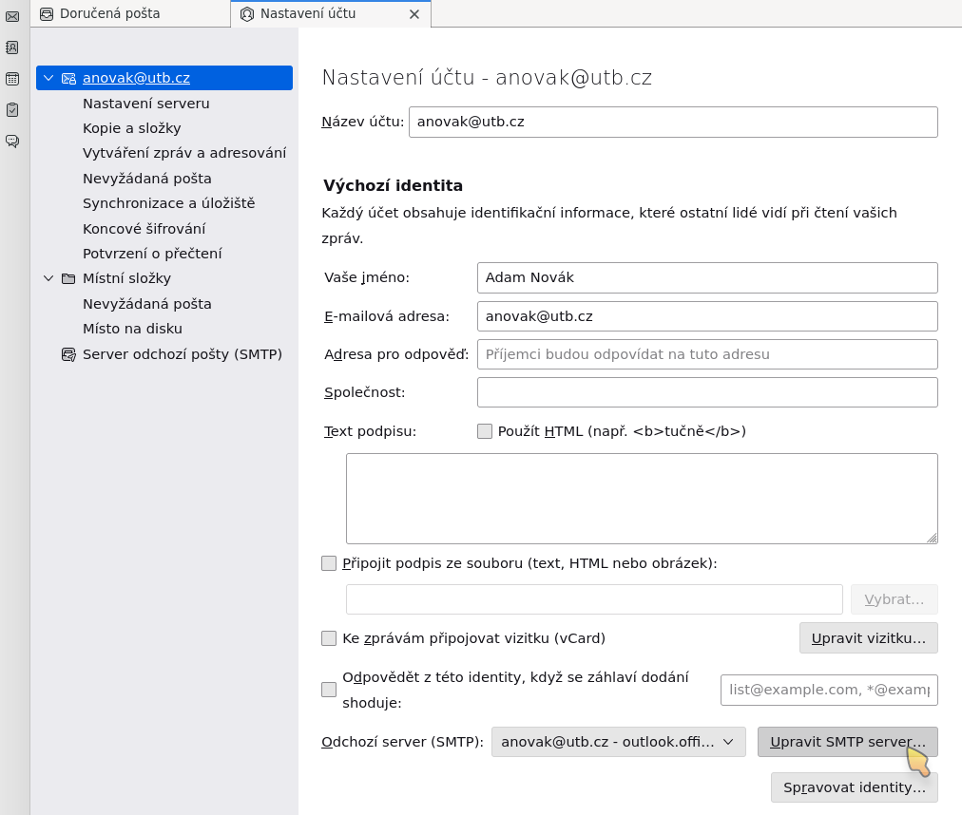Viewport: 962px width, 815px height.
Task: Click the SMTP server icon in tree
Action: 68,354
